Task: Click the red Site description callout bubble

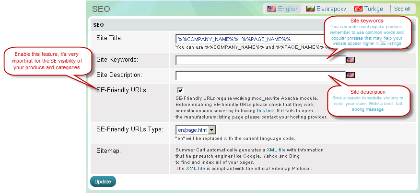Action: tap(368, 100)
